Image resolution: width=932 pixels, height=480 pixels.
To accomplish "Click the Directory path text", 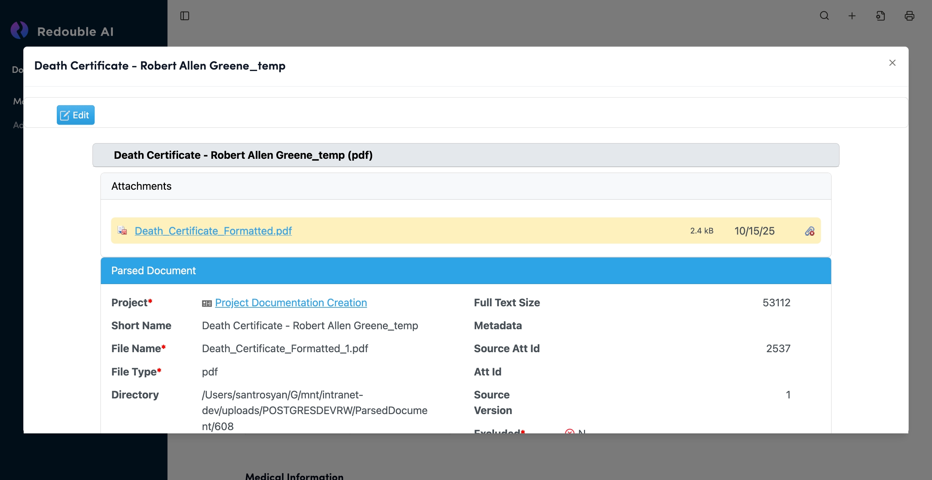I will pyautogui.click(x=314, y=410).
